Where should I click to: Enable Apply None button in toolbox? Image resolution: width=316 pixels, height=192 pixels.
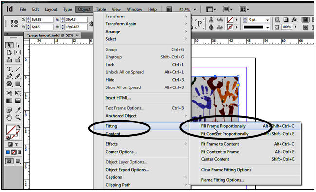(14, 152)
